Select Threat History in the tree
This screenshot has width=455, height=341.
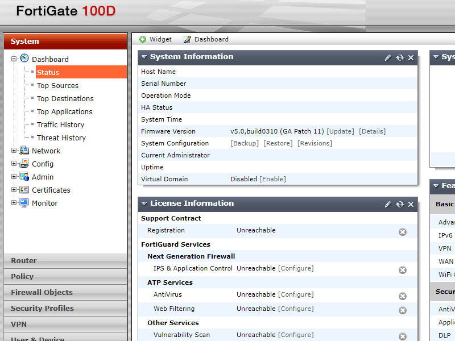tap(61, 138)
